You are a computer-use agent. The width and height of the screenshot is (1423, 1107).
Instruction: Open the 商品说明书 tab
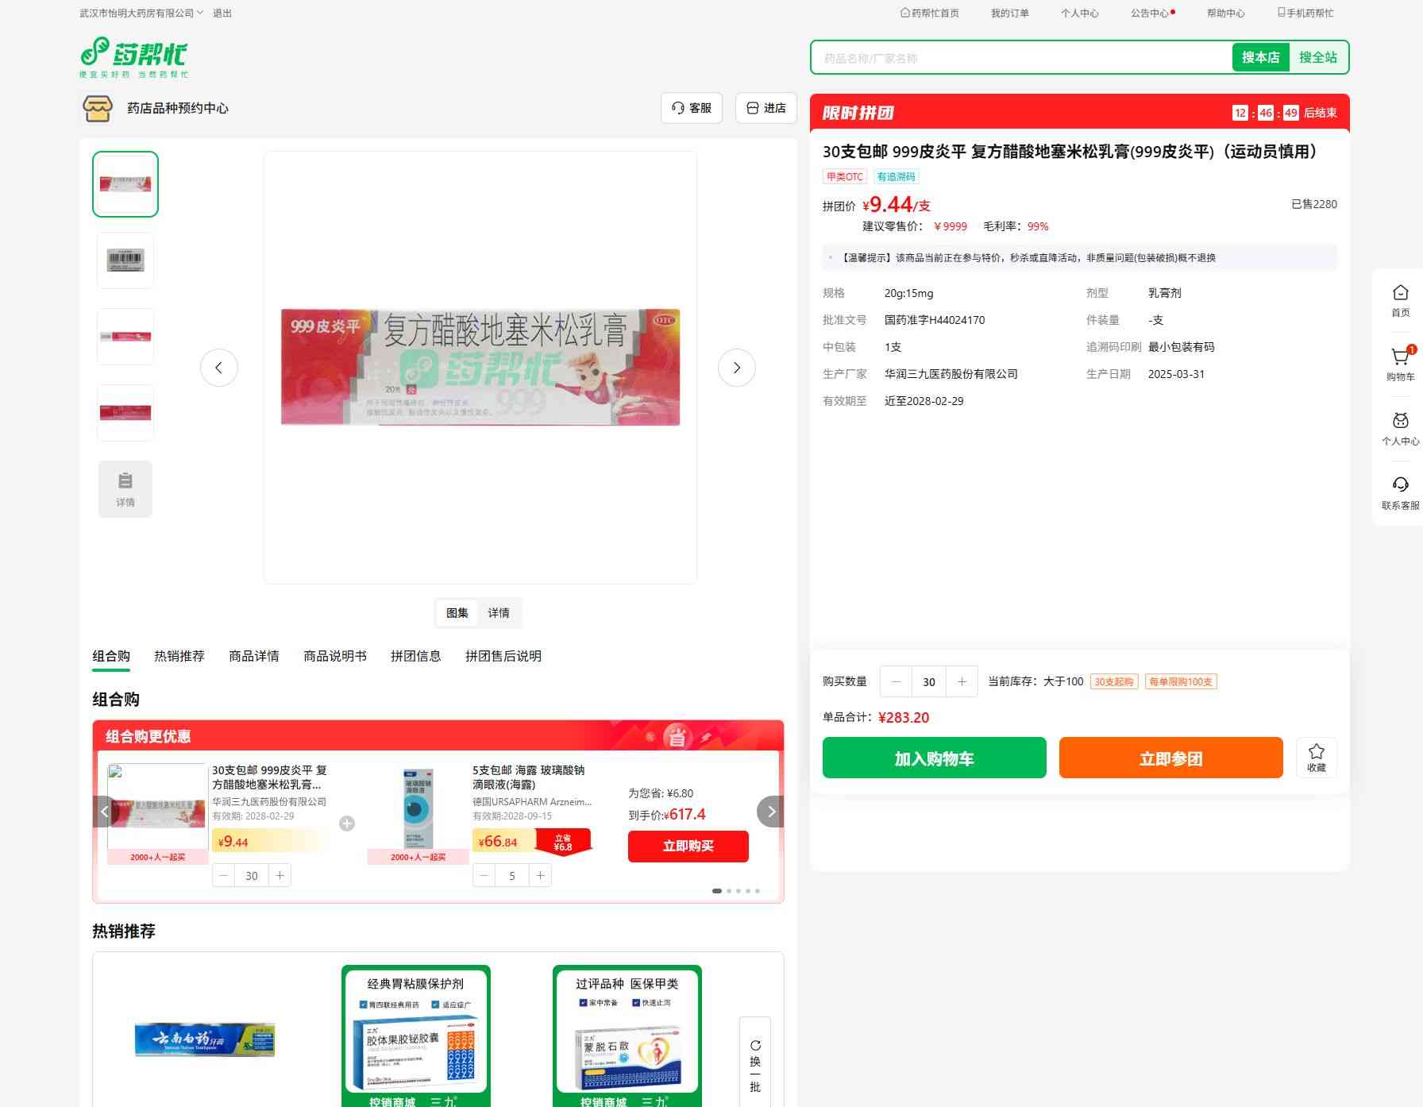coord(335,656)
